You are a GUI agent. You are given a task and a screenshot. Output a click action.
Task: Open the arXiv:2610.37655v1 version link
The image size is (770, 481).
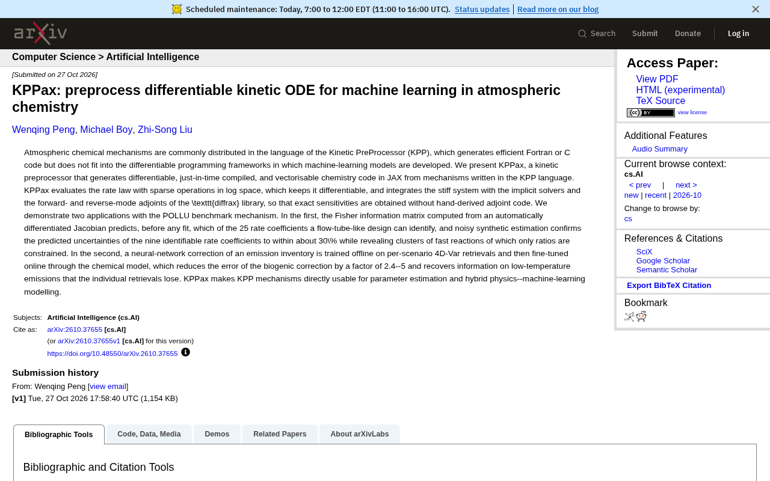click(x=89, y=341)
